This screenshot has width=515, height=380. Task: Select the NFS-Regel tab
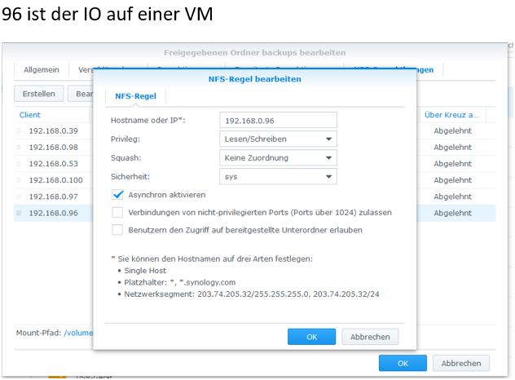coord(135,96)
